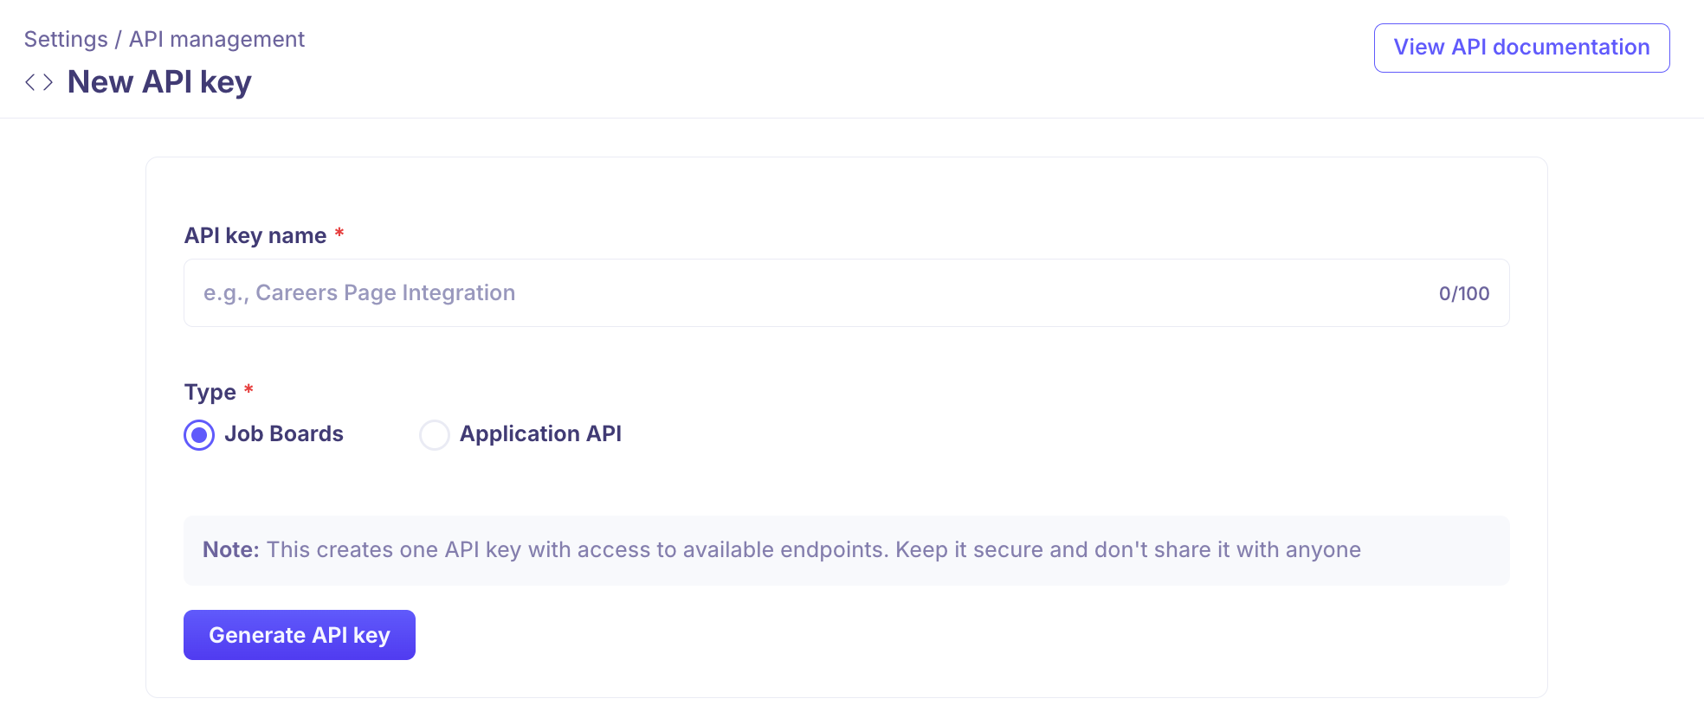Choose the Application API label text
This screenshot has width=1704, height=718.
[x=540, y=434]
